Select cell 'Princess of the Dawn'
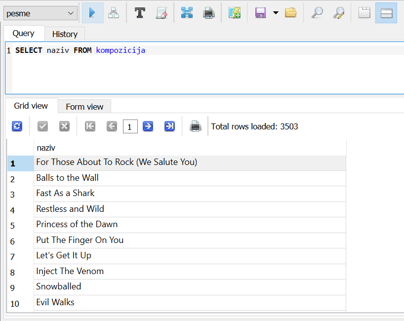 click(x=190, y=225)
